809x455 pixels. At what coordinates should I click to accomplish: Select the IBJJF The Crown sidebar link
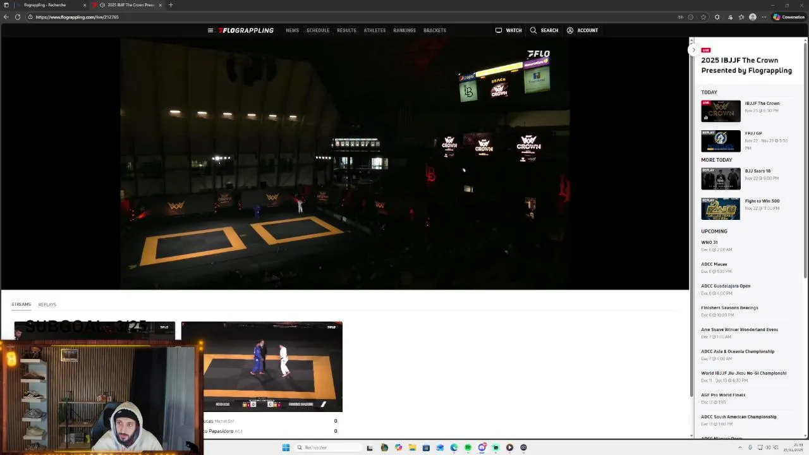762,103
